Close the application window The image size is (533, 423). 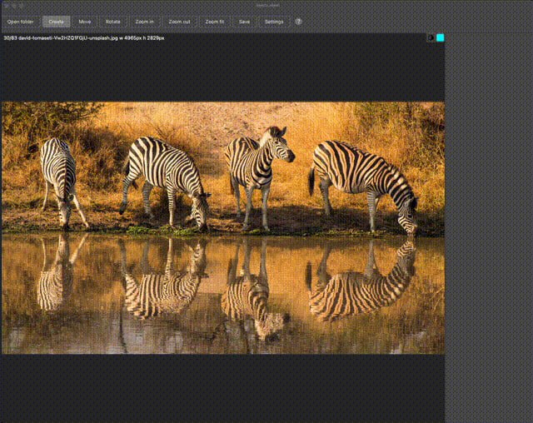pos(7,5)
